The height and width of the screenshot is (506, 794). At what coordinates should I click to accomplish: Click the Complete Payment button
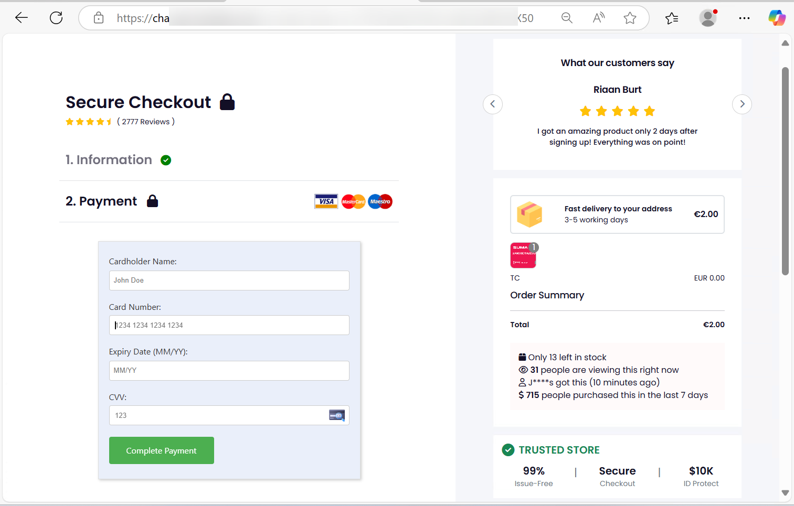(161, 450)
